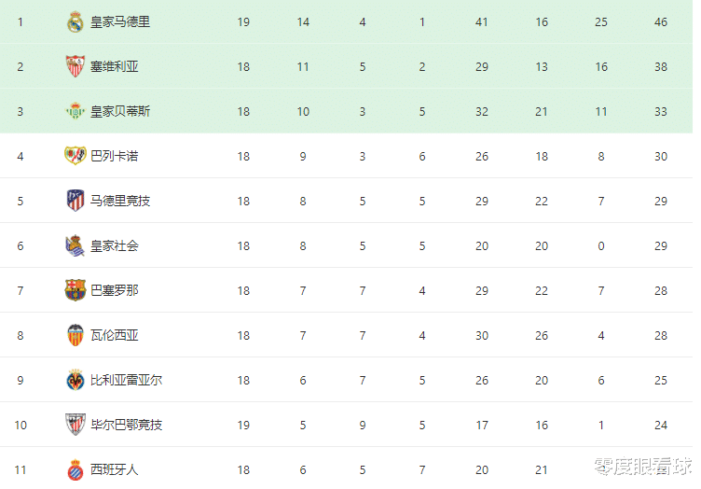Select the team name 巴列卡诺

click(x=115, y=156)
